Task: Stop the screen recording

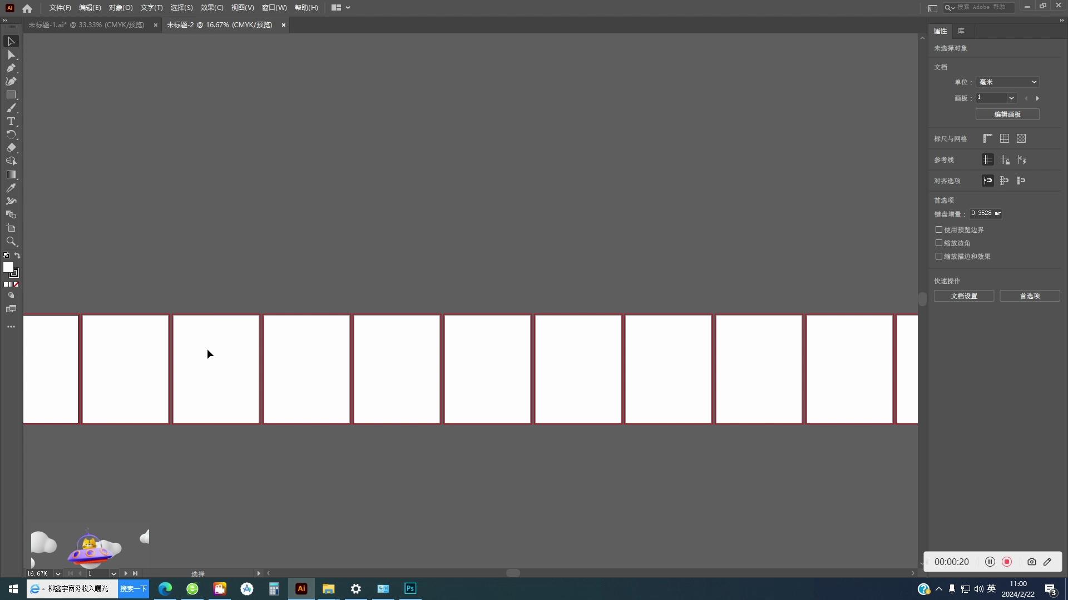Action: tap(1007, 562)
